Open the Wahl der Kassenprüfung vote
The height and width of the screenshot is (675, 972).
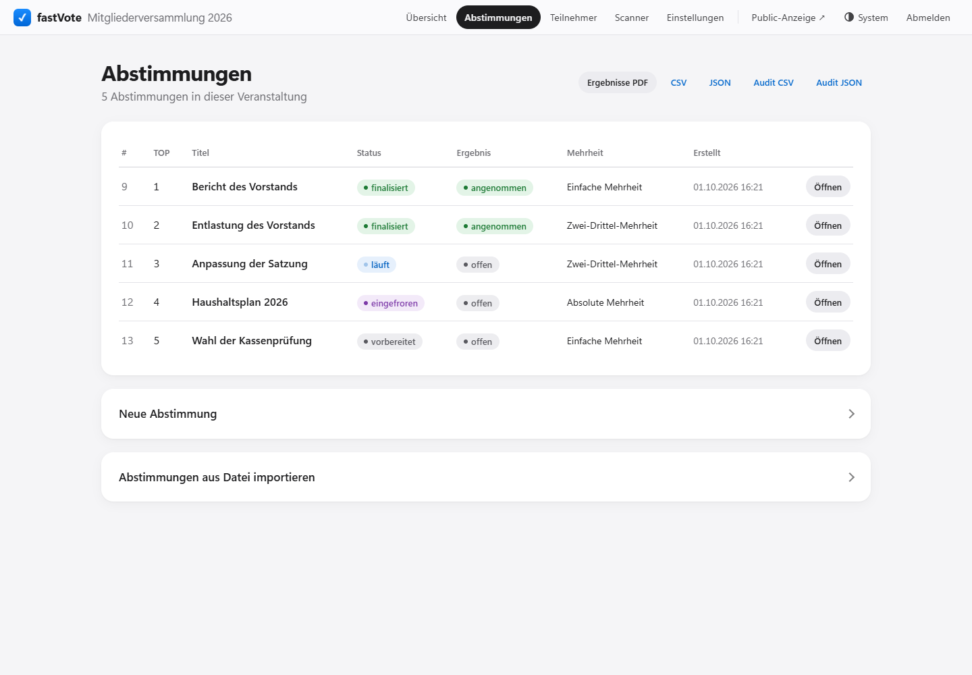point(828,341)
